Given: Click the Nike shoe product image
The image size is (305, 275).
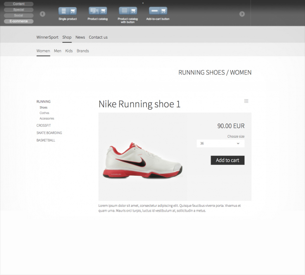Looking at the screenshot, I should [143, 160].
